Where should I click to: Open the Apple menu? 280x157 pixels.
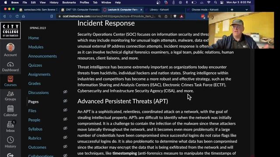tap(6, 3)
